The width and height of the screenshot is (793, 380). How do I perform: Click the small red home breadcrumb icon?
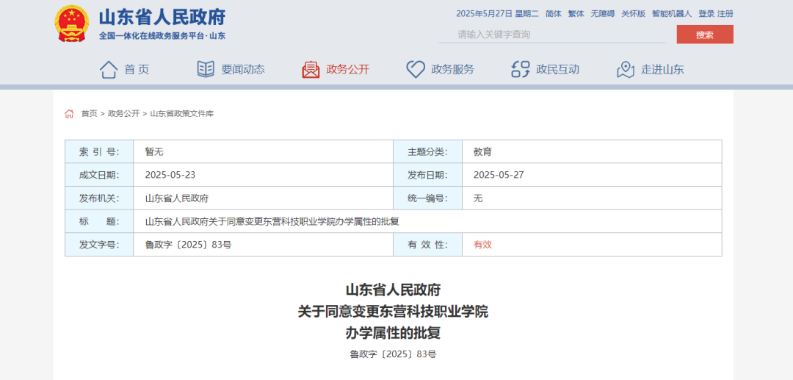click(x=69, y=114)
